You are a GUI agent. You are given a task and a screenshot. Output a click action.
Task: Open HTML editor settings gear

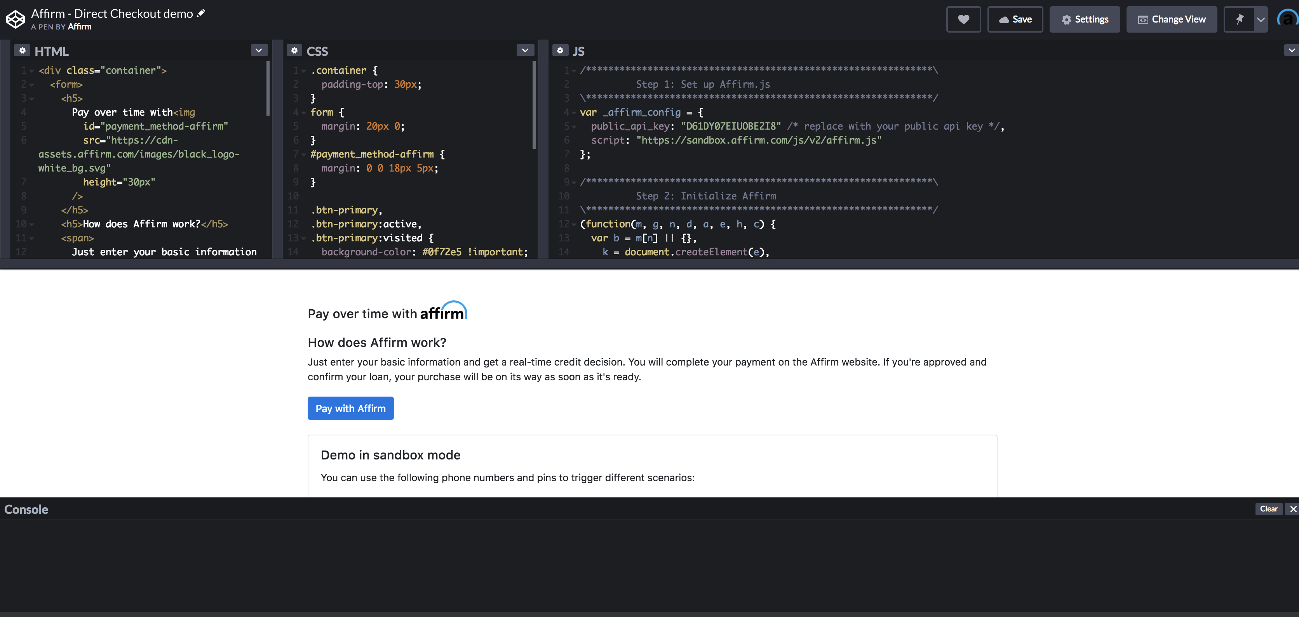pyautogui.click(x=22, y=50)
